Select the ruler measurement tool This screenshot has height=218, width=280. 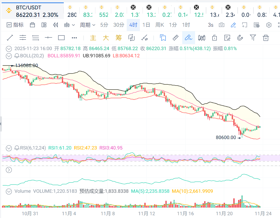(x=176, y=38)
